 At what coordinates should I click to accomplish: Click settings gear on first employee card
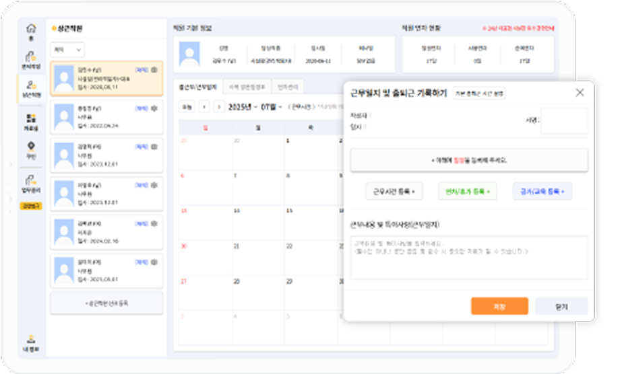(154, 70)
